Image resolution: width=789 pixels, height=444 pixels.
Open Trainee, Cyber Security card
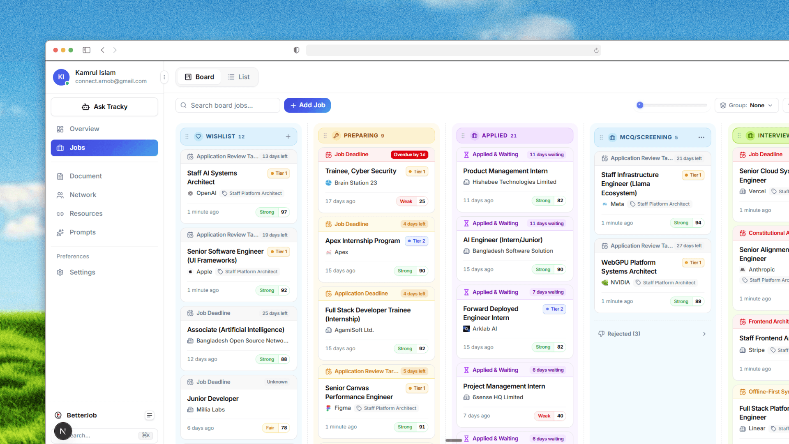[x=376, y=180]
